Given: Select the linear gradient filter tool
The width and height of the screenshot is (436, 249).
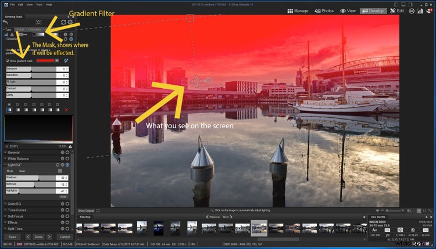Looking at the screenshot, I should (x=38, y=34).
